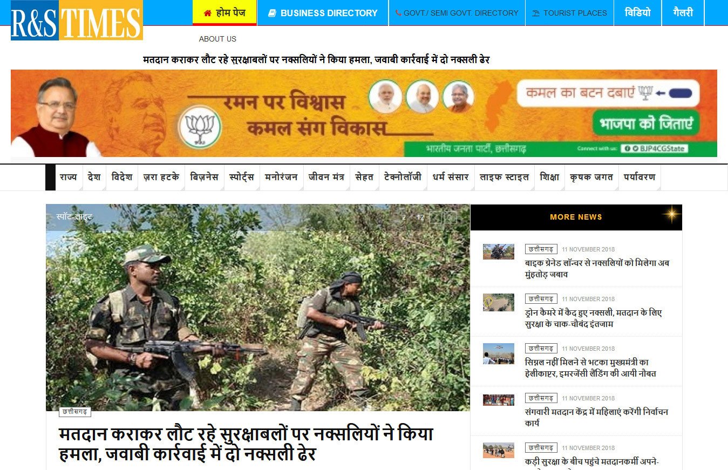Viewport: 728px width, 470px height.
Task: Open the CM helicopter emergency landing story
Action: pos(590,368)
